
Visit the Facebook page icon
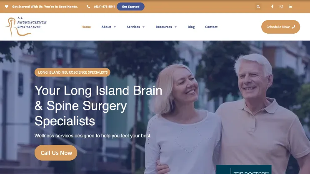pos(272,7)
